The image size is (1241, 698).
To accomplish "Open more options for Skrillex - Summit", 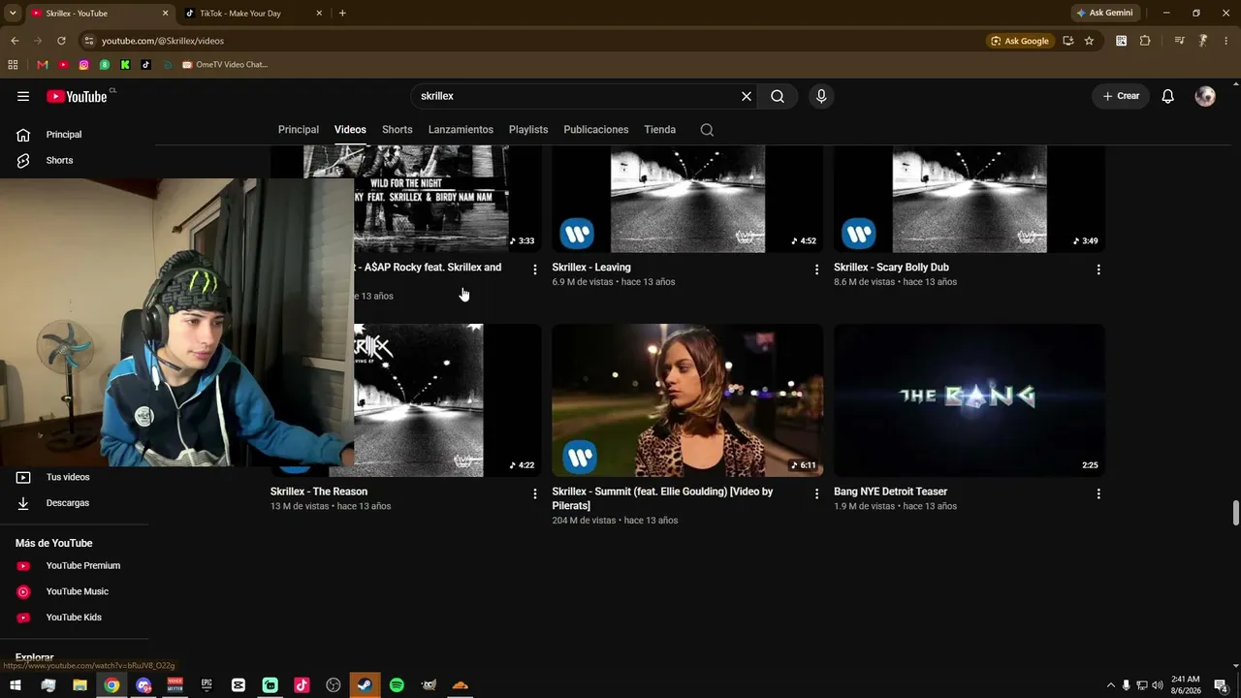I will 816,494.
